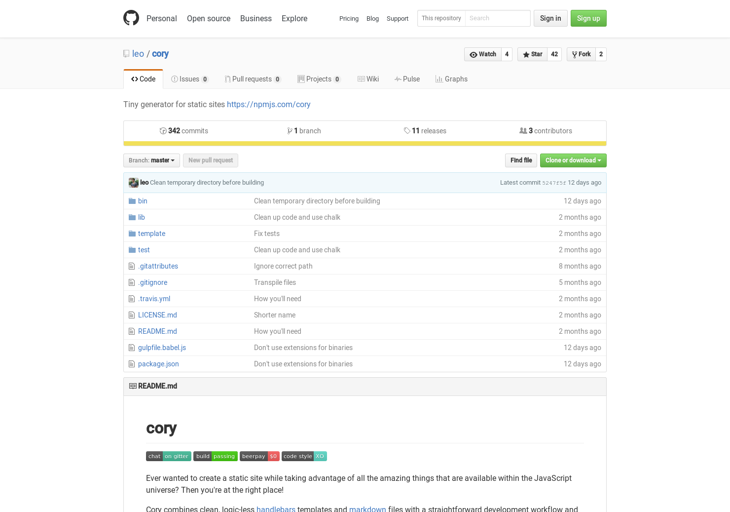This screenshot has width=730, height=512.
Task: Fork this repository
Action: (581, 54)
